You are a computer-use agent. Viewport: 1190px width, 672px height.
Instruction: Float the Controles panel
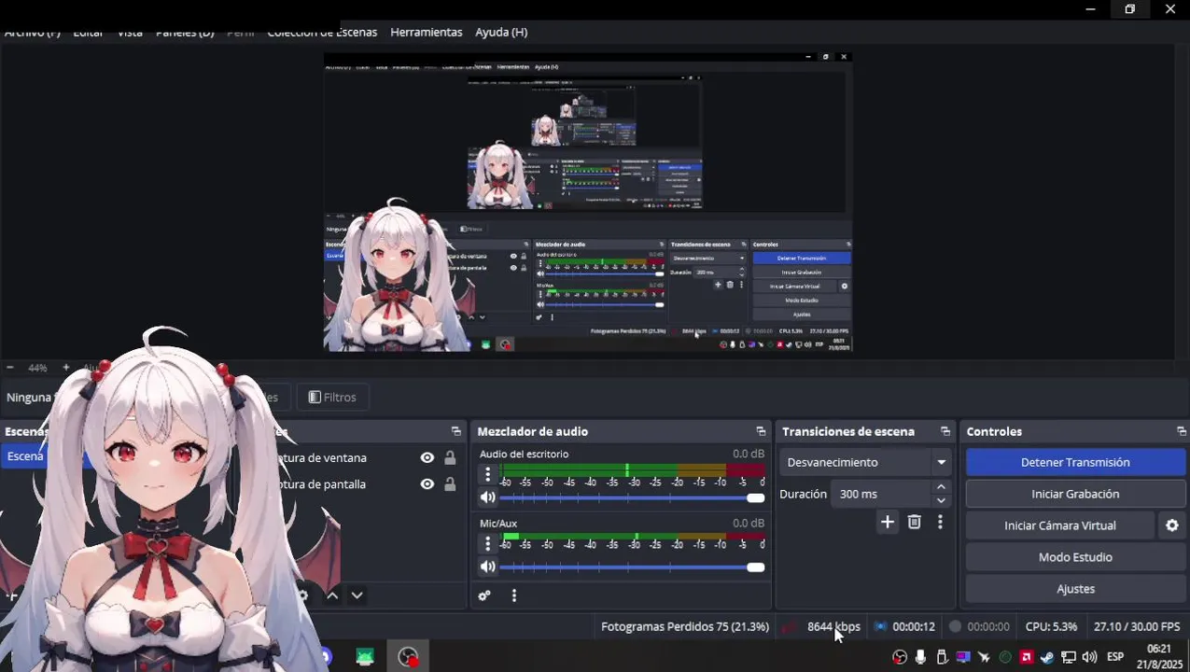pyautogui.click(x=1182, y=431)
